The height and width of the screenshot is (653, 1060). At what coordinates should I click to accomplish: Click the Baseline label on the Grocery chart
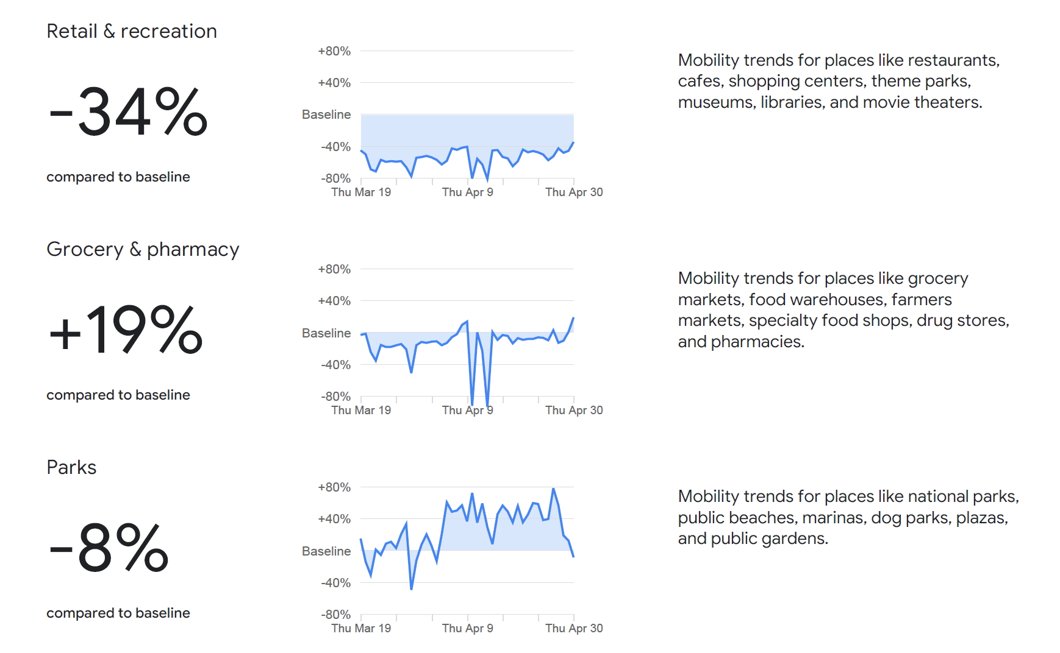pyautogui.click(x=326, y=333)
